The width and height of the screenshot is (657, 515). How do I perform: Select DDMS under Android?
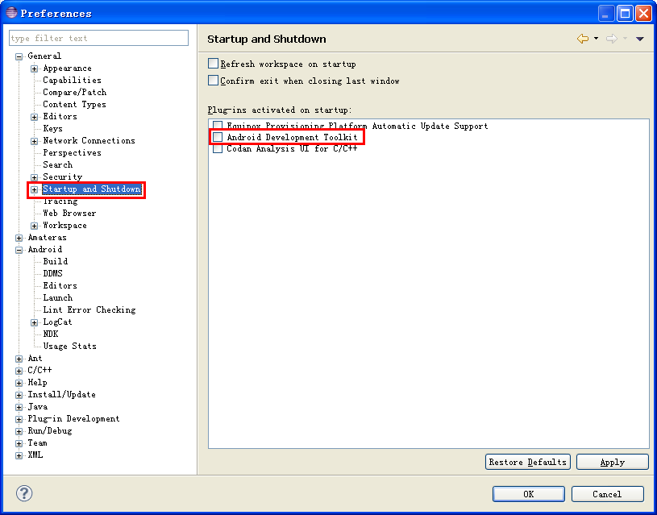(x=52, y=273)
